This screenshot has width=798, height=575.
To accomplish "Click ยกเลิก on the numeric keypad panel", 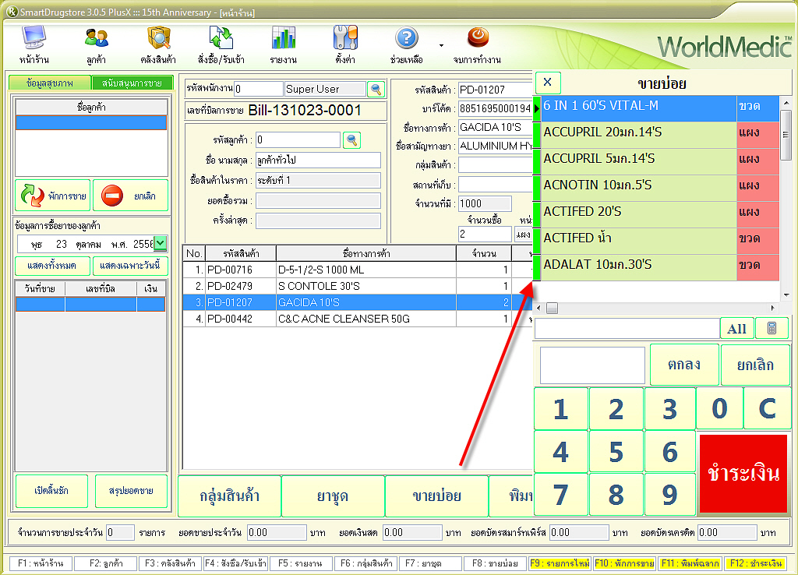I will click(x=755, y=365).
